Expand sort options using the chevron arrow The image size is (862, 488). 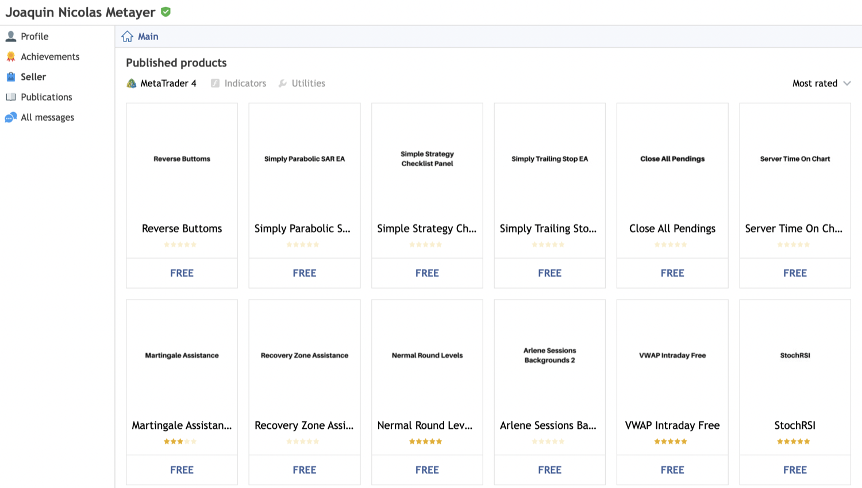(847, 83)
